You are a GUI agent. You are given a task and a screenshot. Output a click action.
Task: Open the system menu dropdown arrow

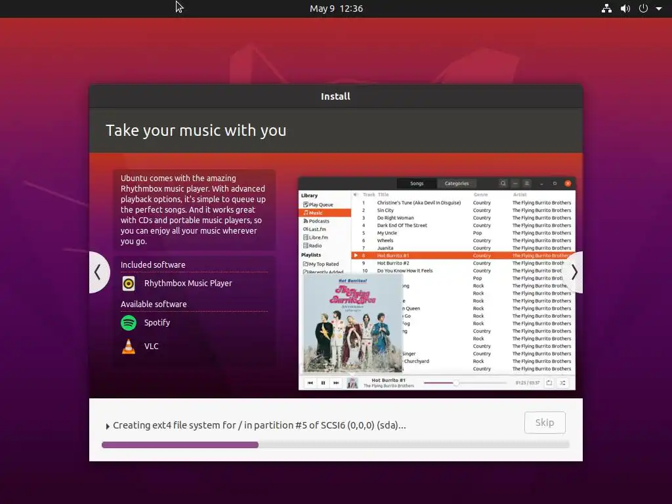[659, 9]
